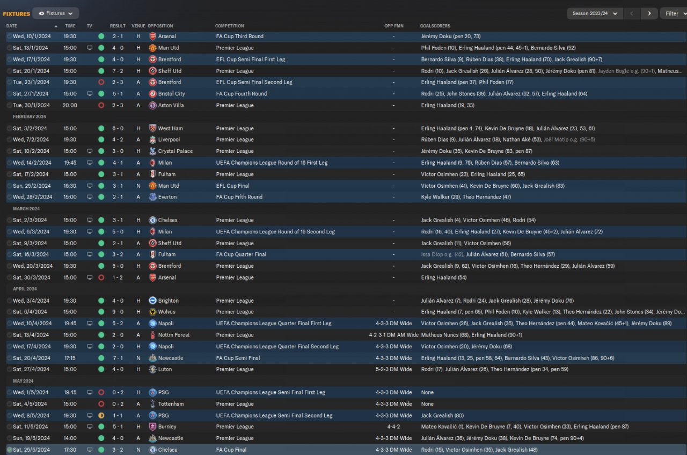
Task: Click the red loss ring on the 30/3/2024 row
Action: (x=101, y=277)
